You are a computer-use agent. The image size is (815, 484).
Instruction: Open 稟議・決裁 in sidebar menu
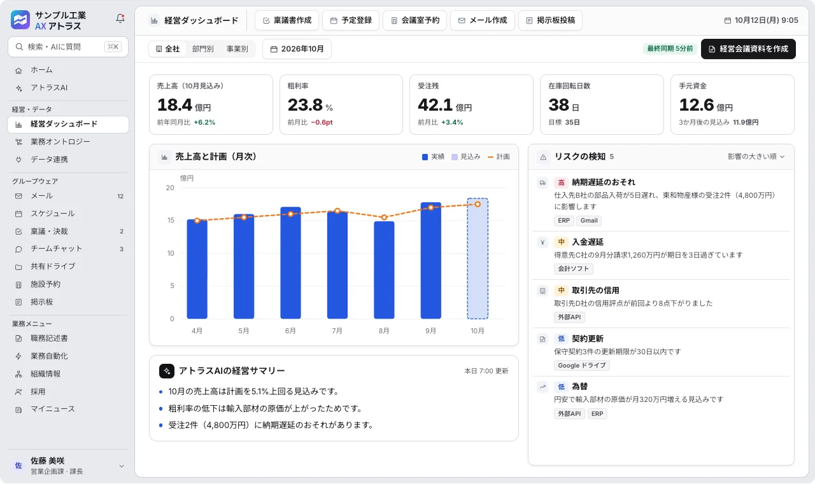(x=68, y=232)
